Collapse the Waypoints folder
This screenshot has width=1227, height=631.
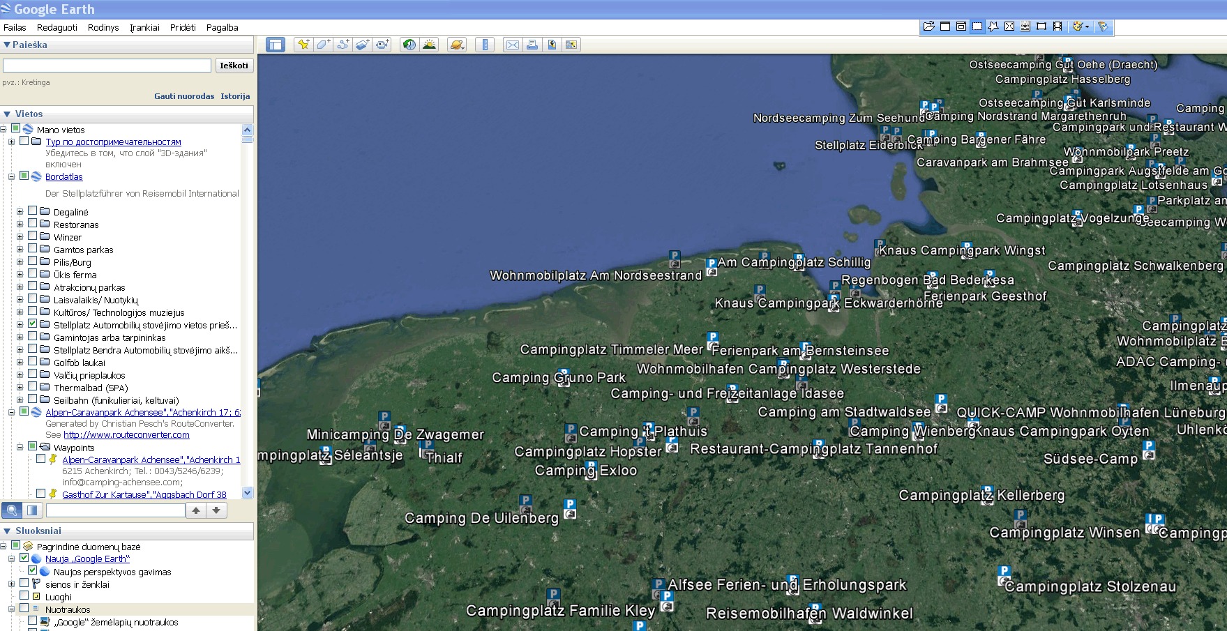(x=20, y=448)
